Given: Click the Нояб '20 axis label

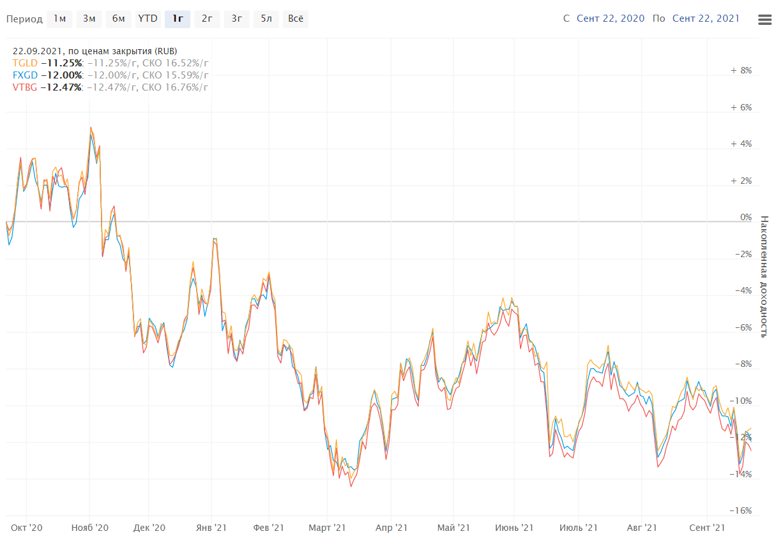Looking at the screenshot, I should (89, 528).
